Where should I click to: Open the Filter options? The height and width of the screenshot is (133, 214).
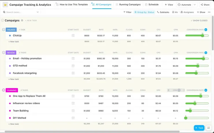click(x=127, y=12)
